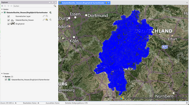Collapse the top Karten section in Explorer

click(x=2, y=9)
